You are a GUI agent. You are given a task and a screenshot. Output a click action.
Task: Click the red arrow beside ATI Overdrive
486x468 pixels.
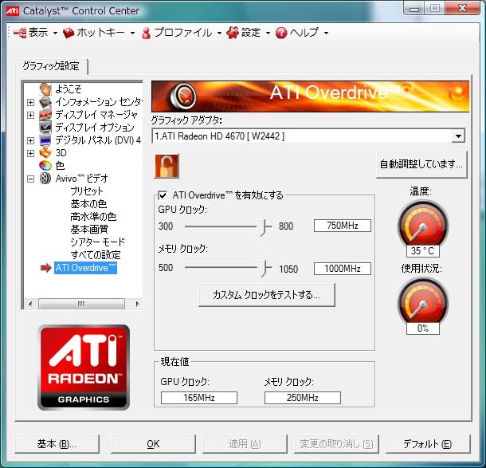pyautogui.click(x=46, y=268)
